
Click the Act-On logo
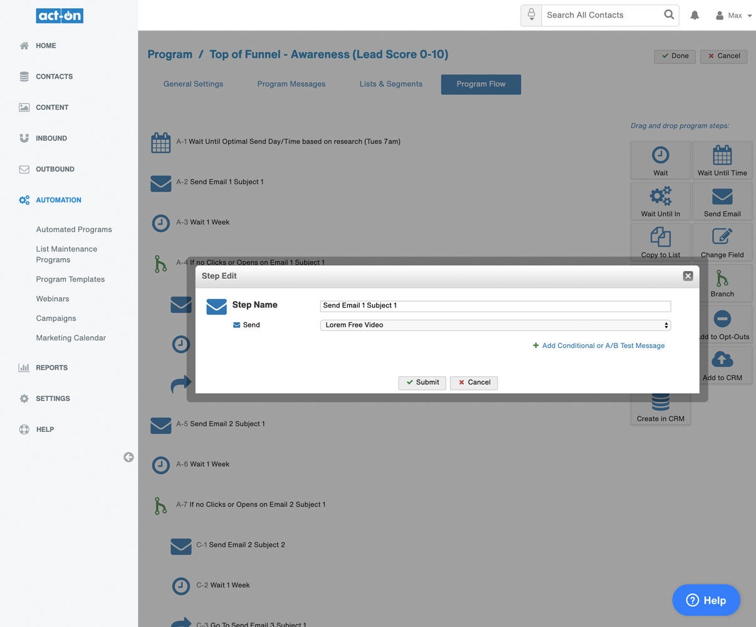pos(60,16)
